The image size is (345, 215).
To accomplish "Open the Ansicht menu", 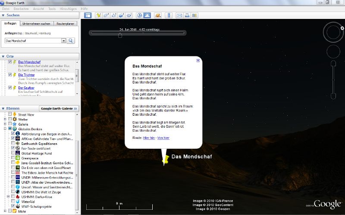I will click(x=38, y=9).
